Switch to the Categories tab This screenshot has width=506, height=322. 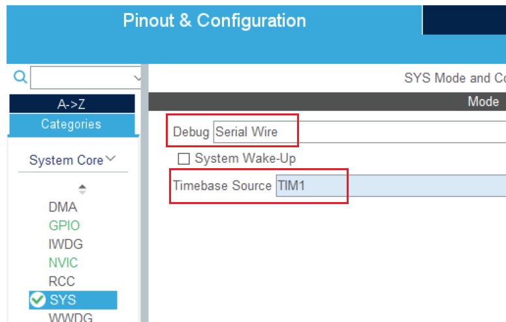[x=71, y=124]
